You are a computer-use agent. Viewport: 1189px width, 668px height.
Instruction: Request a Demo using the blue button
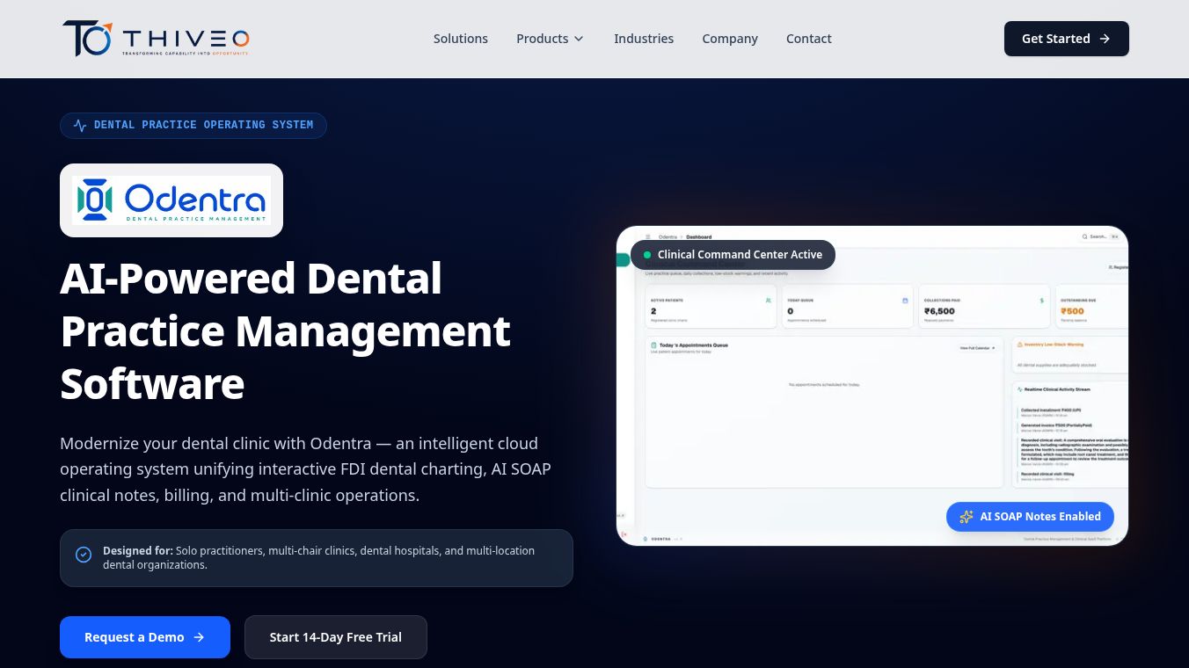[145, 637]
